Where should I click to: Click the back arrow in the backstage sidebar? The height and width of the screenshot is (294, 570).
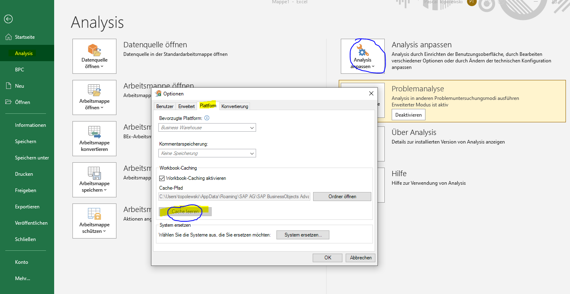pos(8,19)
